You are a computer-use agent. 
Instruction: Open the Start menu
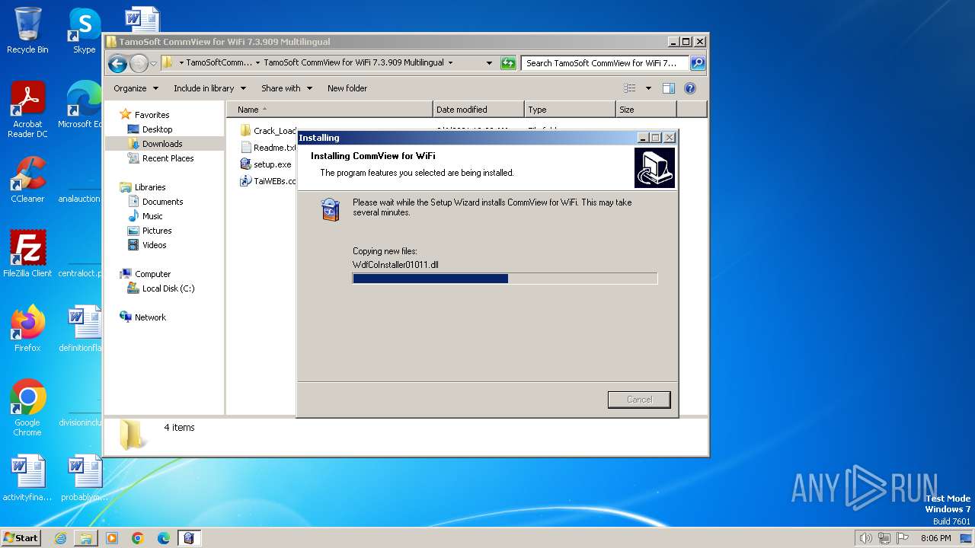pos(21,538)
